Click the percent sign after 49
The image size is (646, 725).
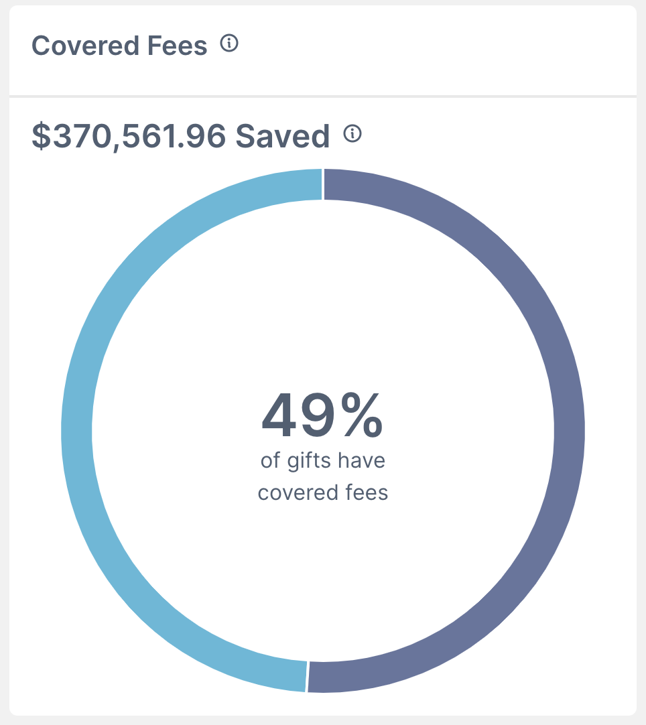pyautogui.click(x=362, y=415)
